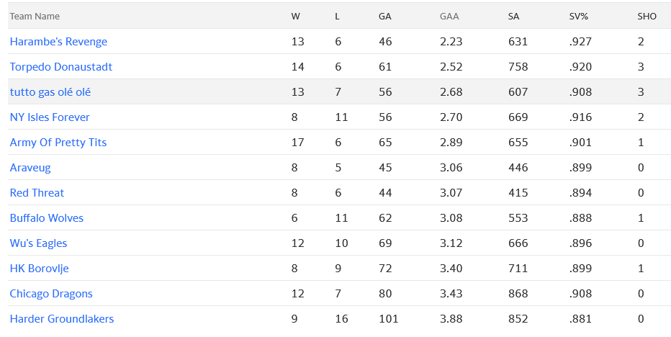Open the Torpedo Donaustadt team page

point(61,67)
